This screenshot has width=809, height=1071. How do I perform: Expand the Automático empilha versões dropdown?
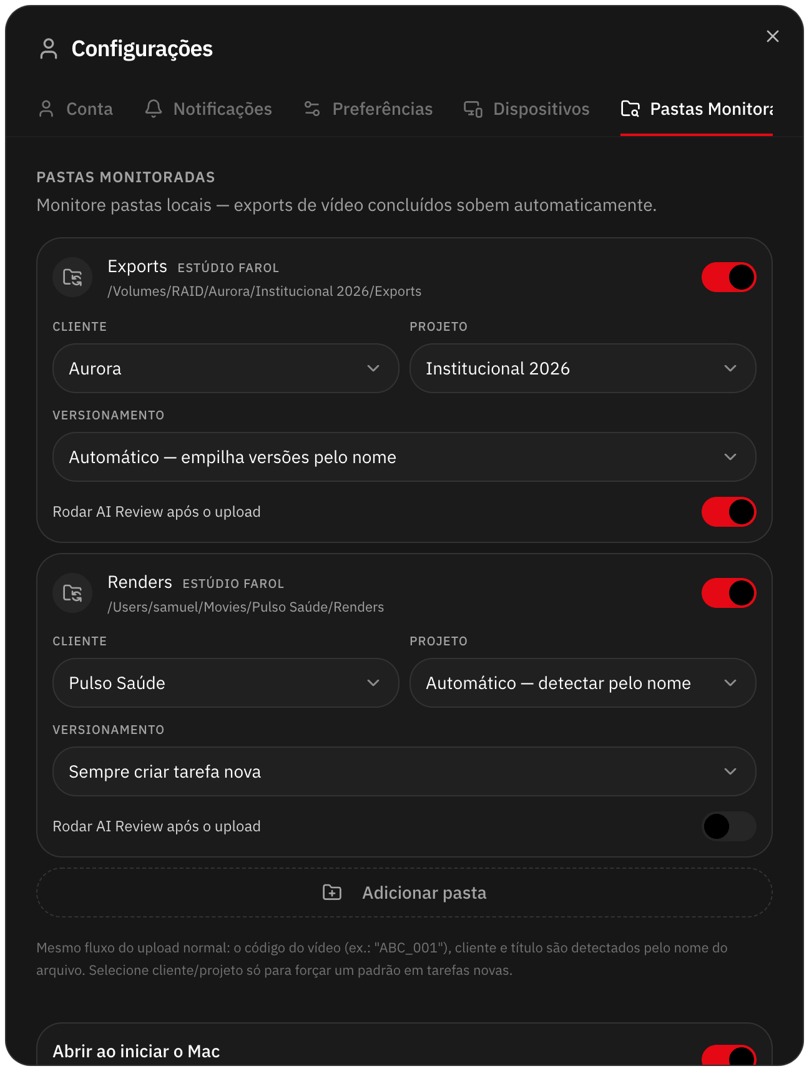[x=405, y=457]
